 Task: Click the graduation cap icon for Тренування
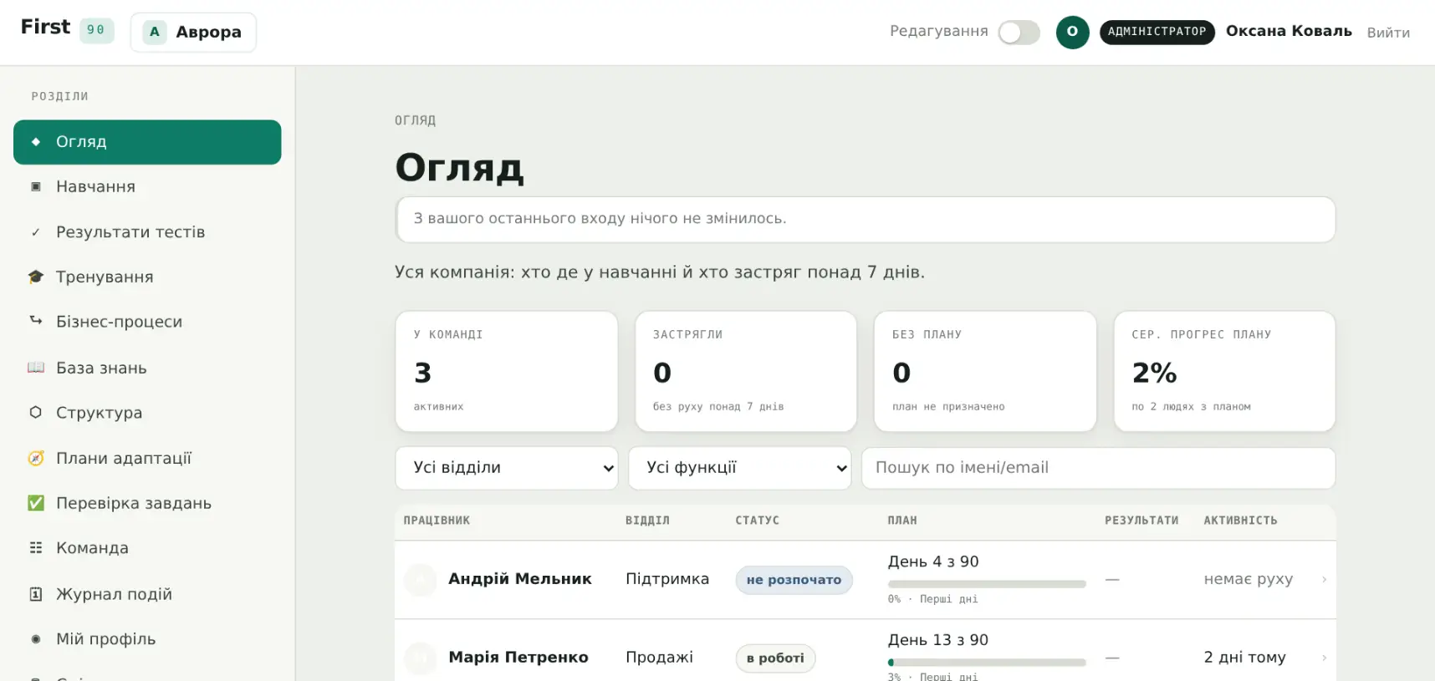(x=36, y=277)
